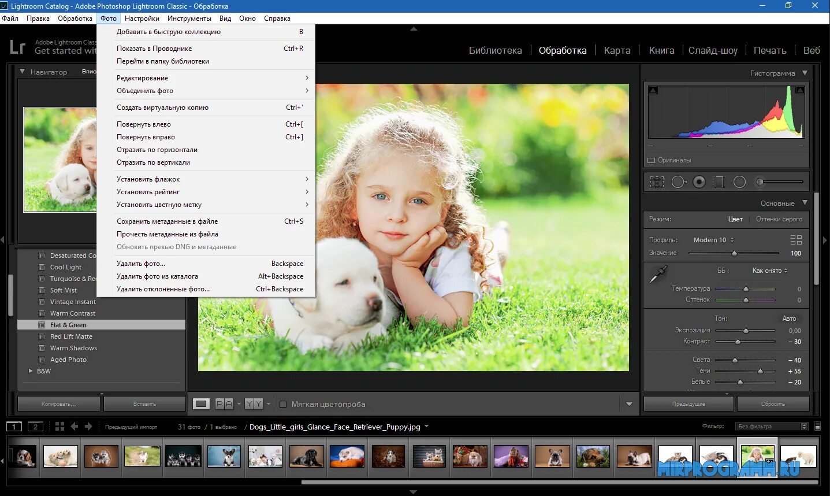Click the Flat & Green preset icon
The image size is (830, 496).
(42, 325)
